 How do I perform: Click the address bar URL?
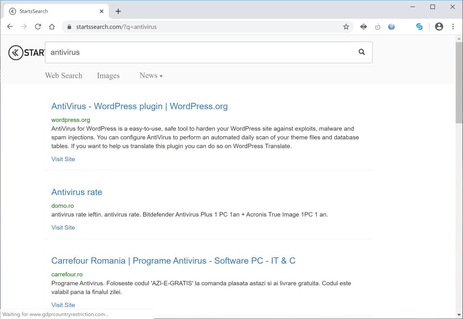point(116,27)
